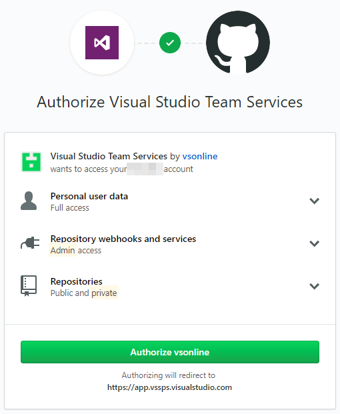The height and width of the screenshot is (414, 340).
Task: Click the Personal user data person icon
Action: point(29,201)
